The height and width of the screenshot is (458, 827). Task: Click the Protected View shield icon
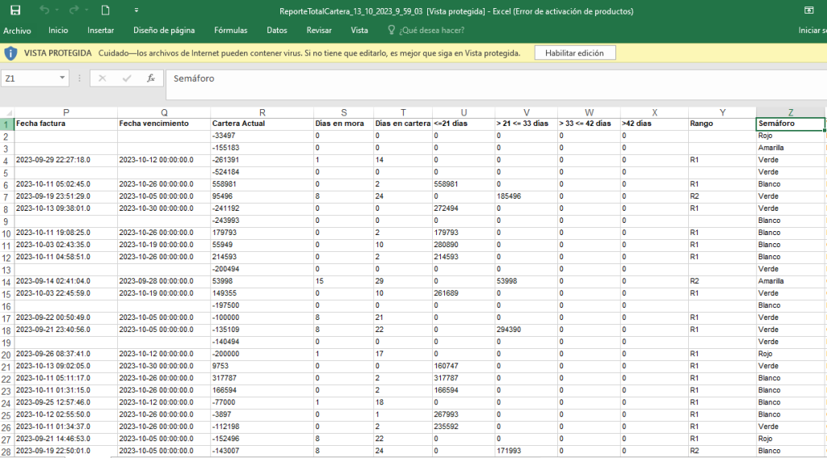(10, 53)
